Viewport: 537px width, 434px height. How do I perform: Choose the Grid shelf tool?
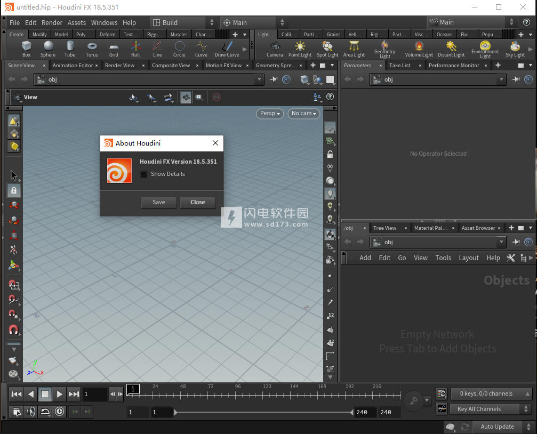[114, 49]
